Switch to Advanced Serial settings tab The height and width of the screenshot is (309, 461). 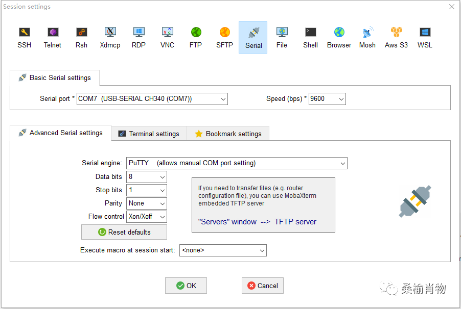tap(61, 133)
